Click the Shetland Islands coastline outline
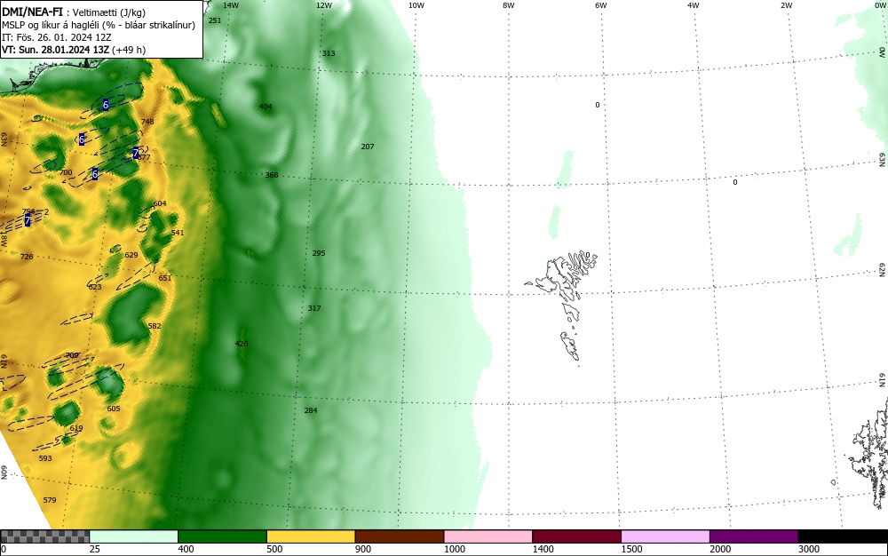Viewport: 888px width, 556px height. pyautogui.click(x=868, y=453)
